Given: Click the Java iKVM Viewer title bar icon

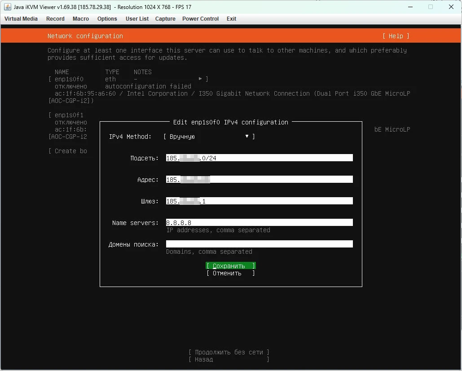Looking at the screenshot, I should click(7, 7).
